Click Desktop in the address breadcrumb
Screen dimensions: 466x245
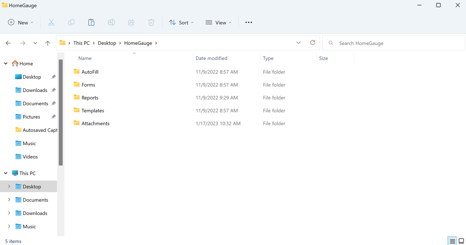point(107,43)
